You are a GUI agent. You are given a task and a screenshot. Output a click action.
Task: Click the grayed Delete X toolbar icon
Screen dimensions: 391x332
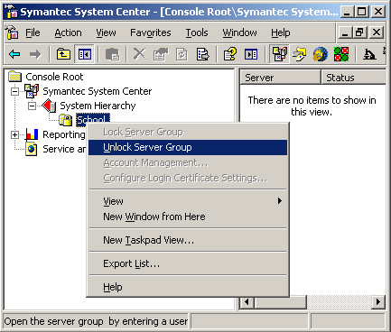(x=139, y=54)
